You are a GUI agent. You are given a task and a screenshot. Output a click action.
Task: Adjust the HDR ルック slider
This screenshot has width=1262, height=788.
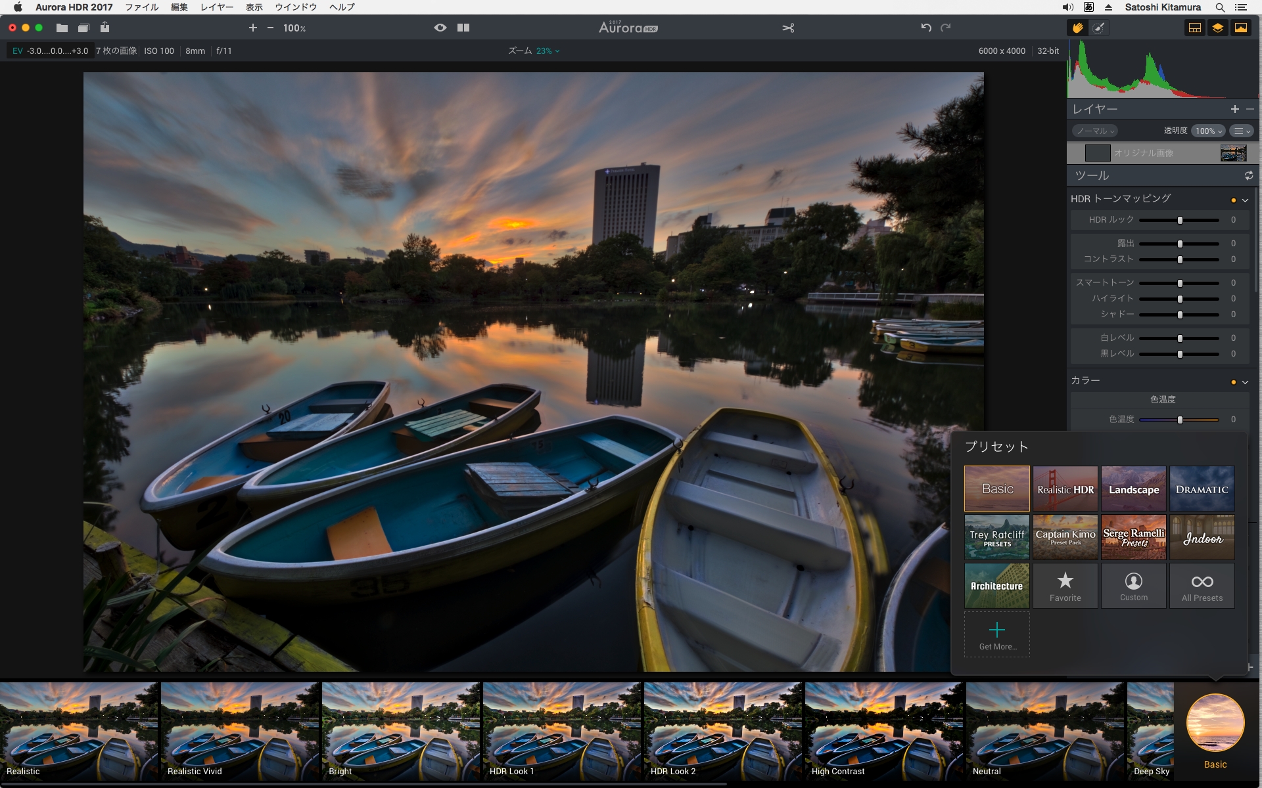(1180, 220)
